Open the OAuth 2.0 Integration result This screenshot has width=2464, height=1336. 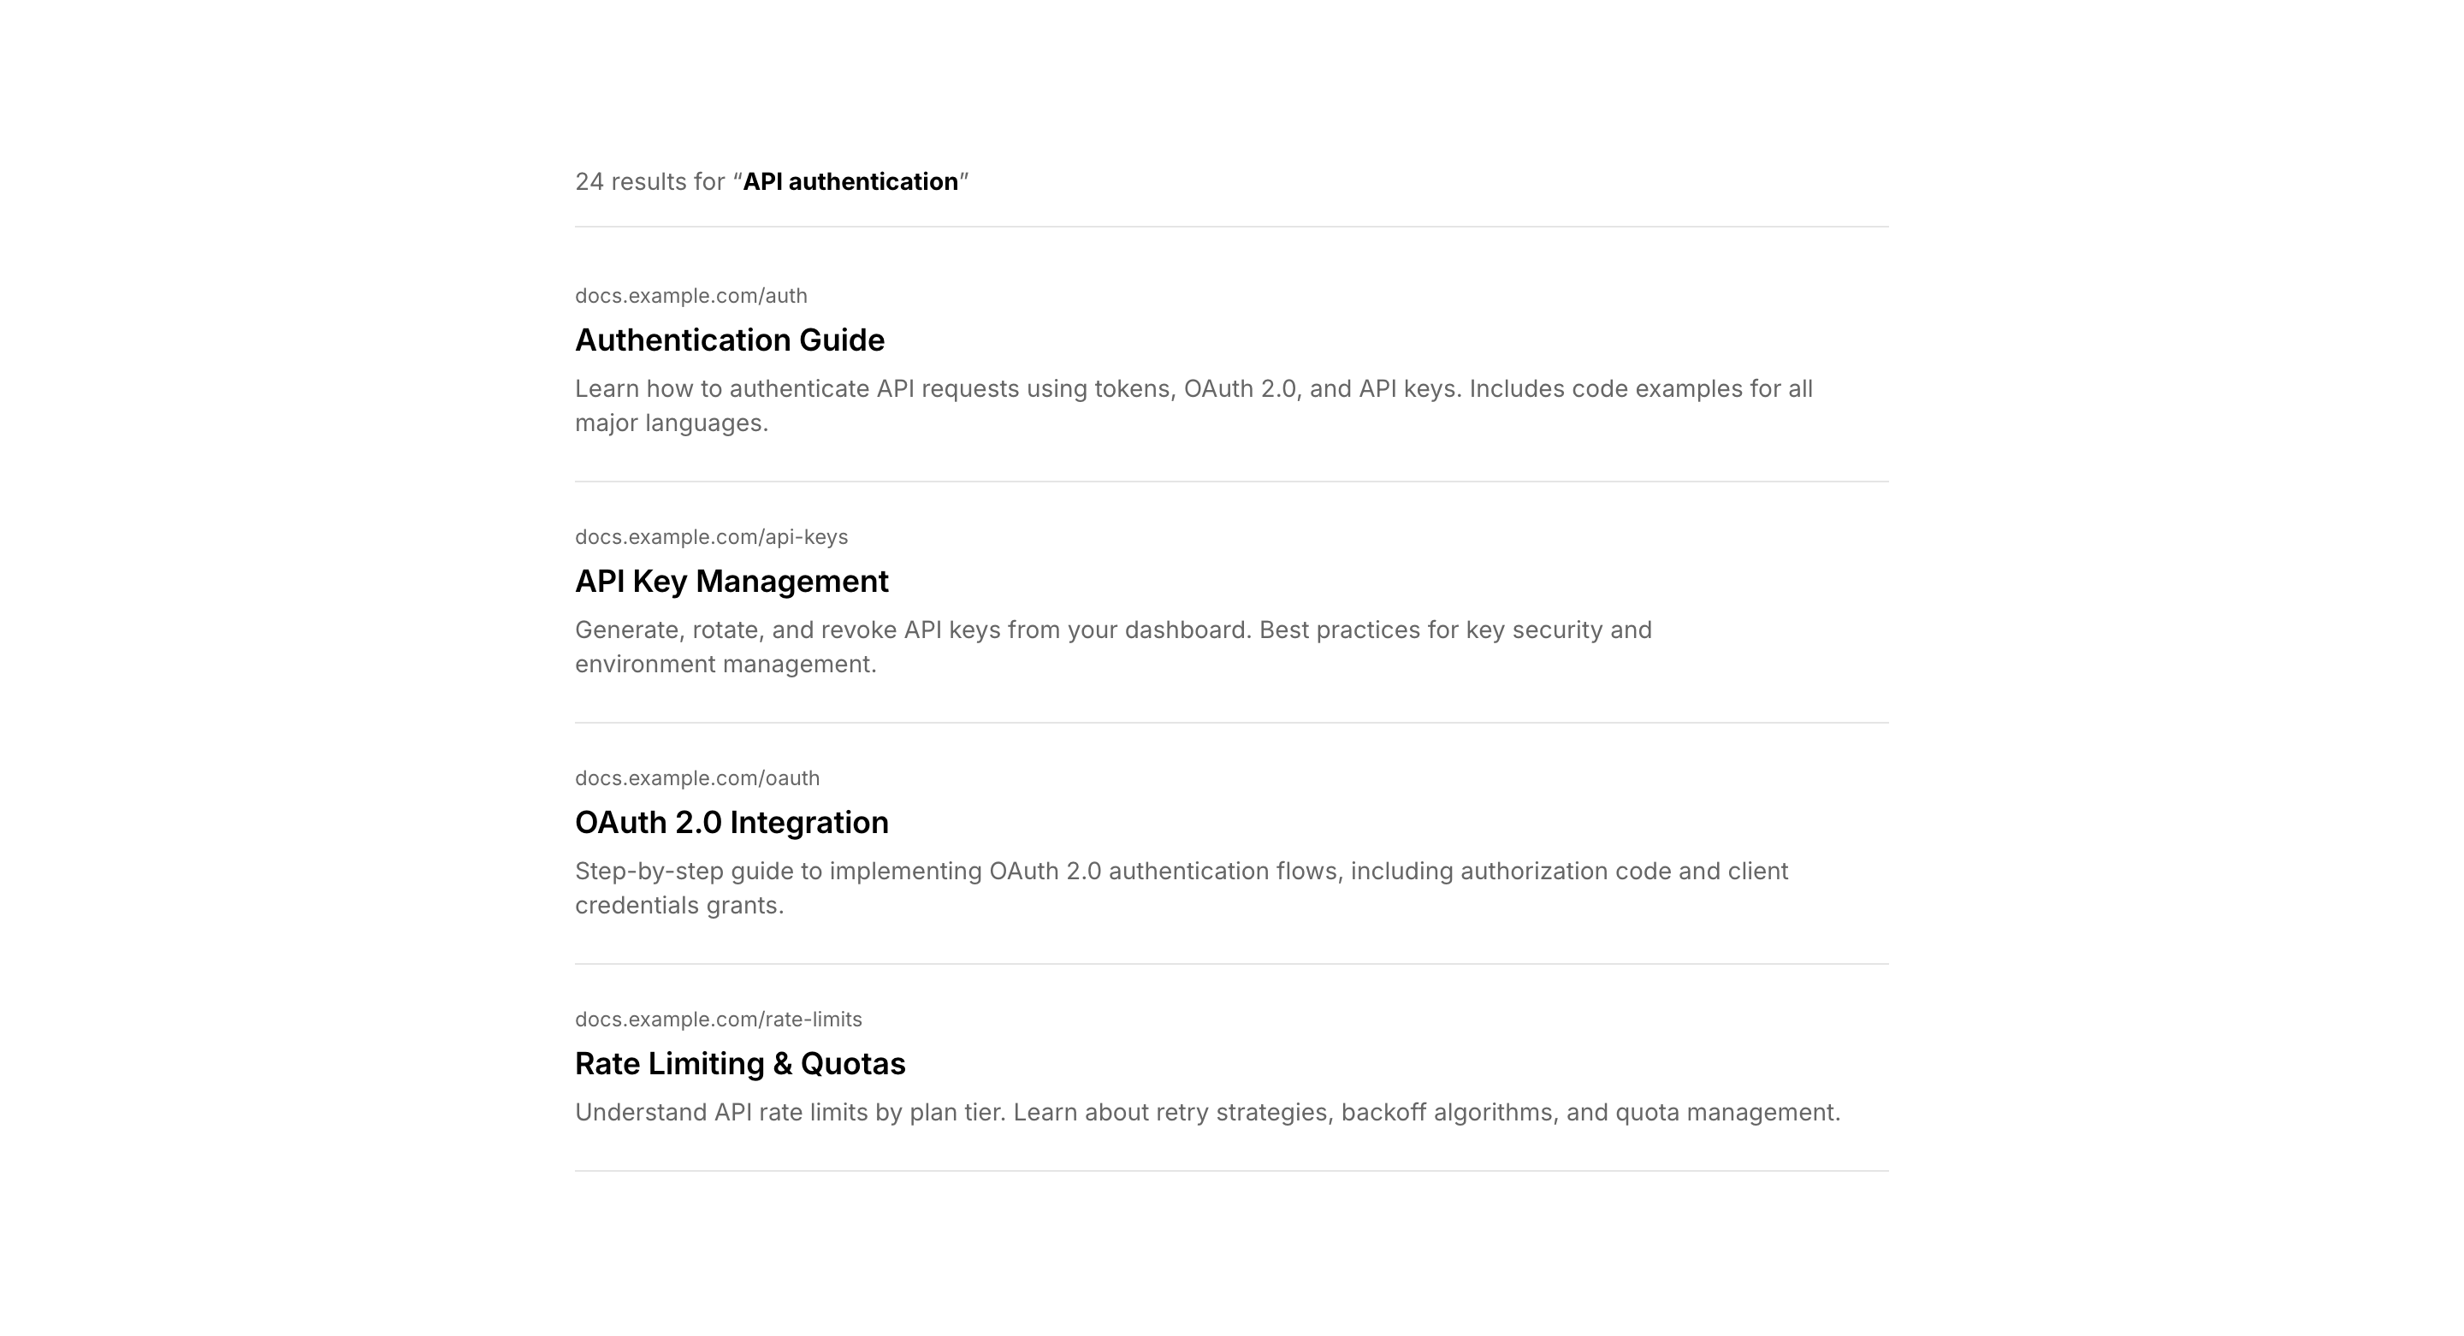click(x=731, y=821)
